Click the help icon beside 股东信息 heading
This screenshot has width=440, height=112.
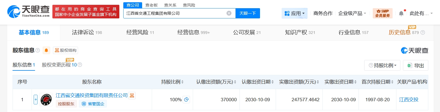(38, 50)
